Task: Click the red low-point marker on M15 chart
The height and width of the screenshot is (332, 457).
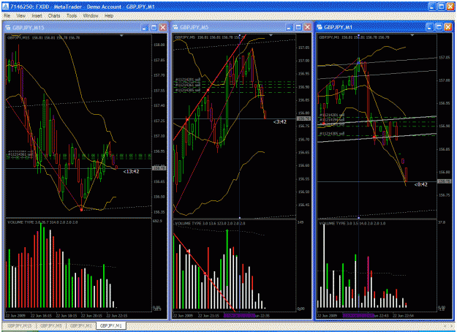Action: [81, 209]
